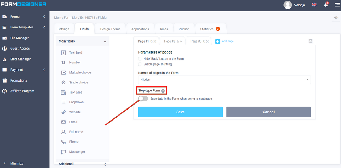Viewport: 341px width, 168px height.
Task: Close Page #2 tab with its X icon
Action: [x=181, y=41]
